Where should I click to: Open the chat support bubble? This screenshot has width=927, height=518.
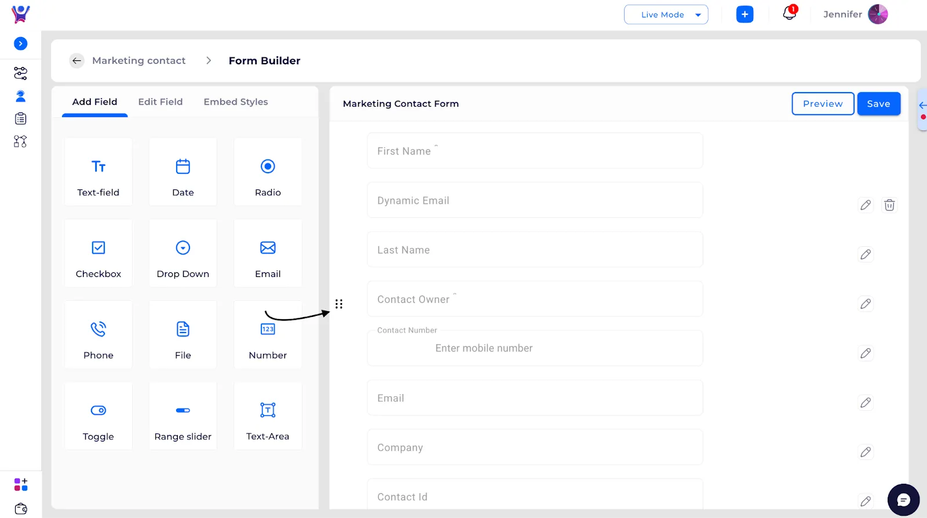(x=903, y=499)
